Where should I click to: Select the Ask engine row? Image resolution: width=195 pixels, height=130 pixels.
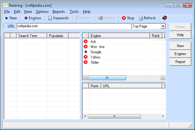click(x=124, y=41)
